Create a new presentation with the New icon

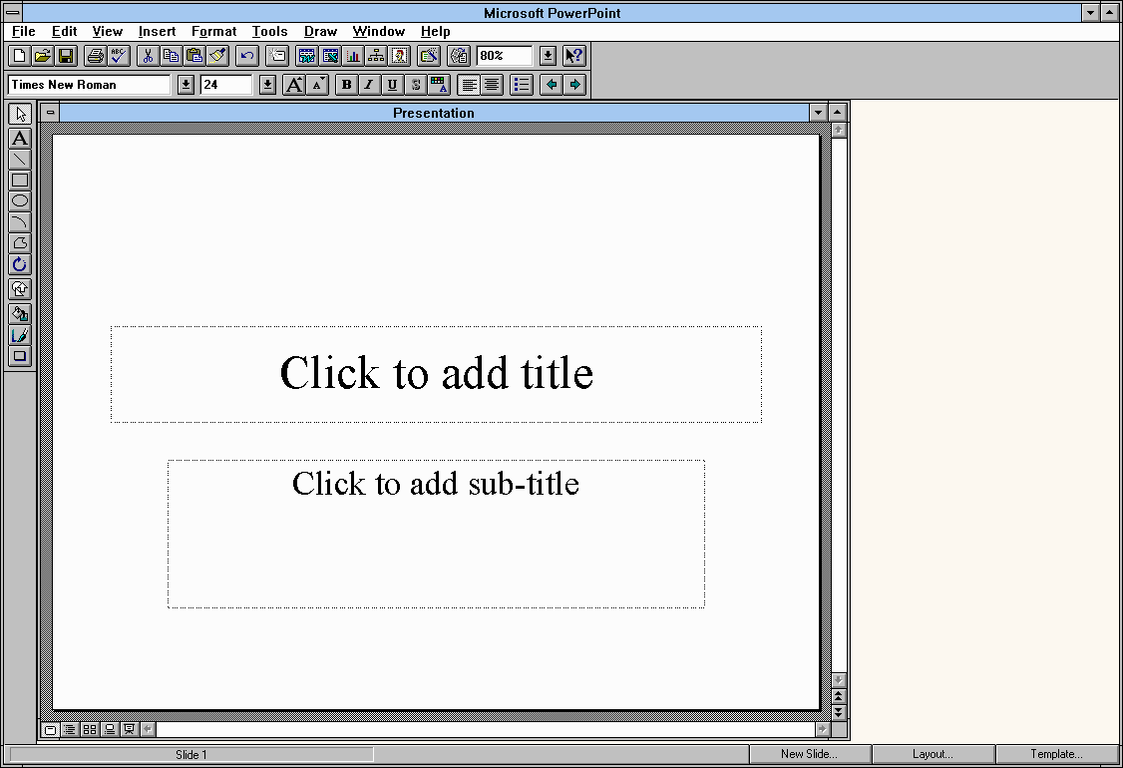coord(19,55)
